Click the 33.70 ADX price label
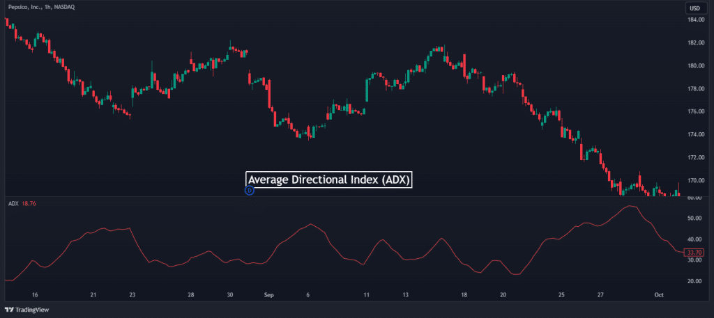 click(x=695, y=252)
